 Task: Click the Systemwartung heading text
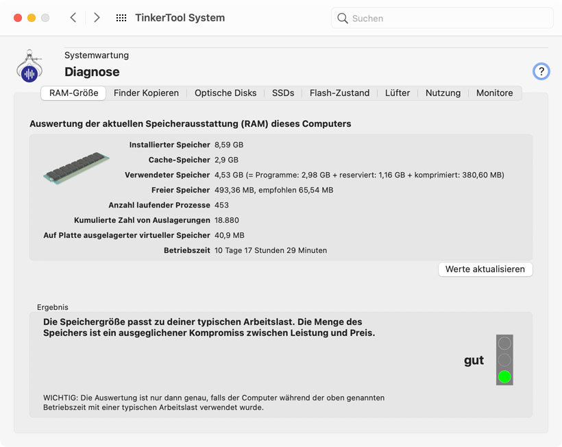pos(97,56)
